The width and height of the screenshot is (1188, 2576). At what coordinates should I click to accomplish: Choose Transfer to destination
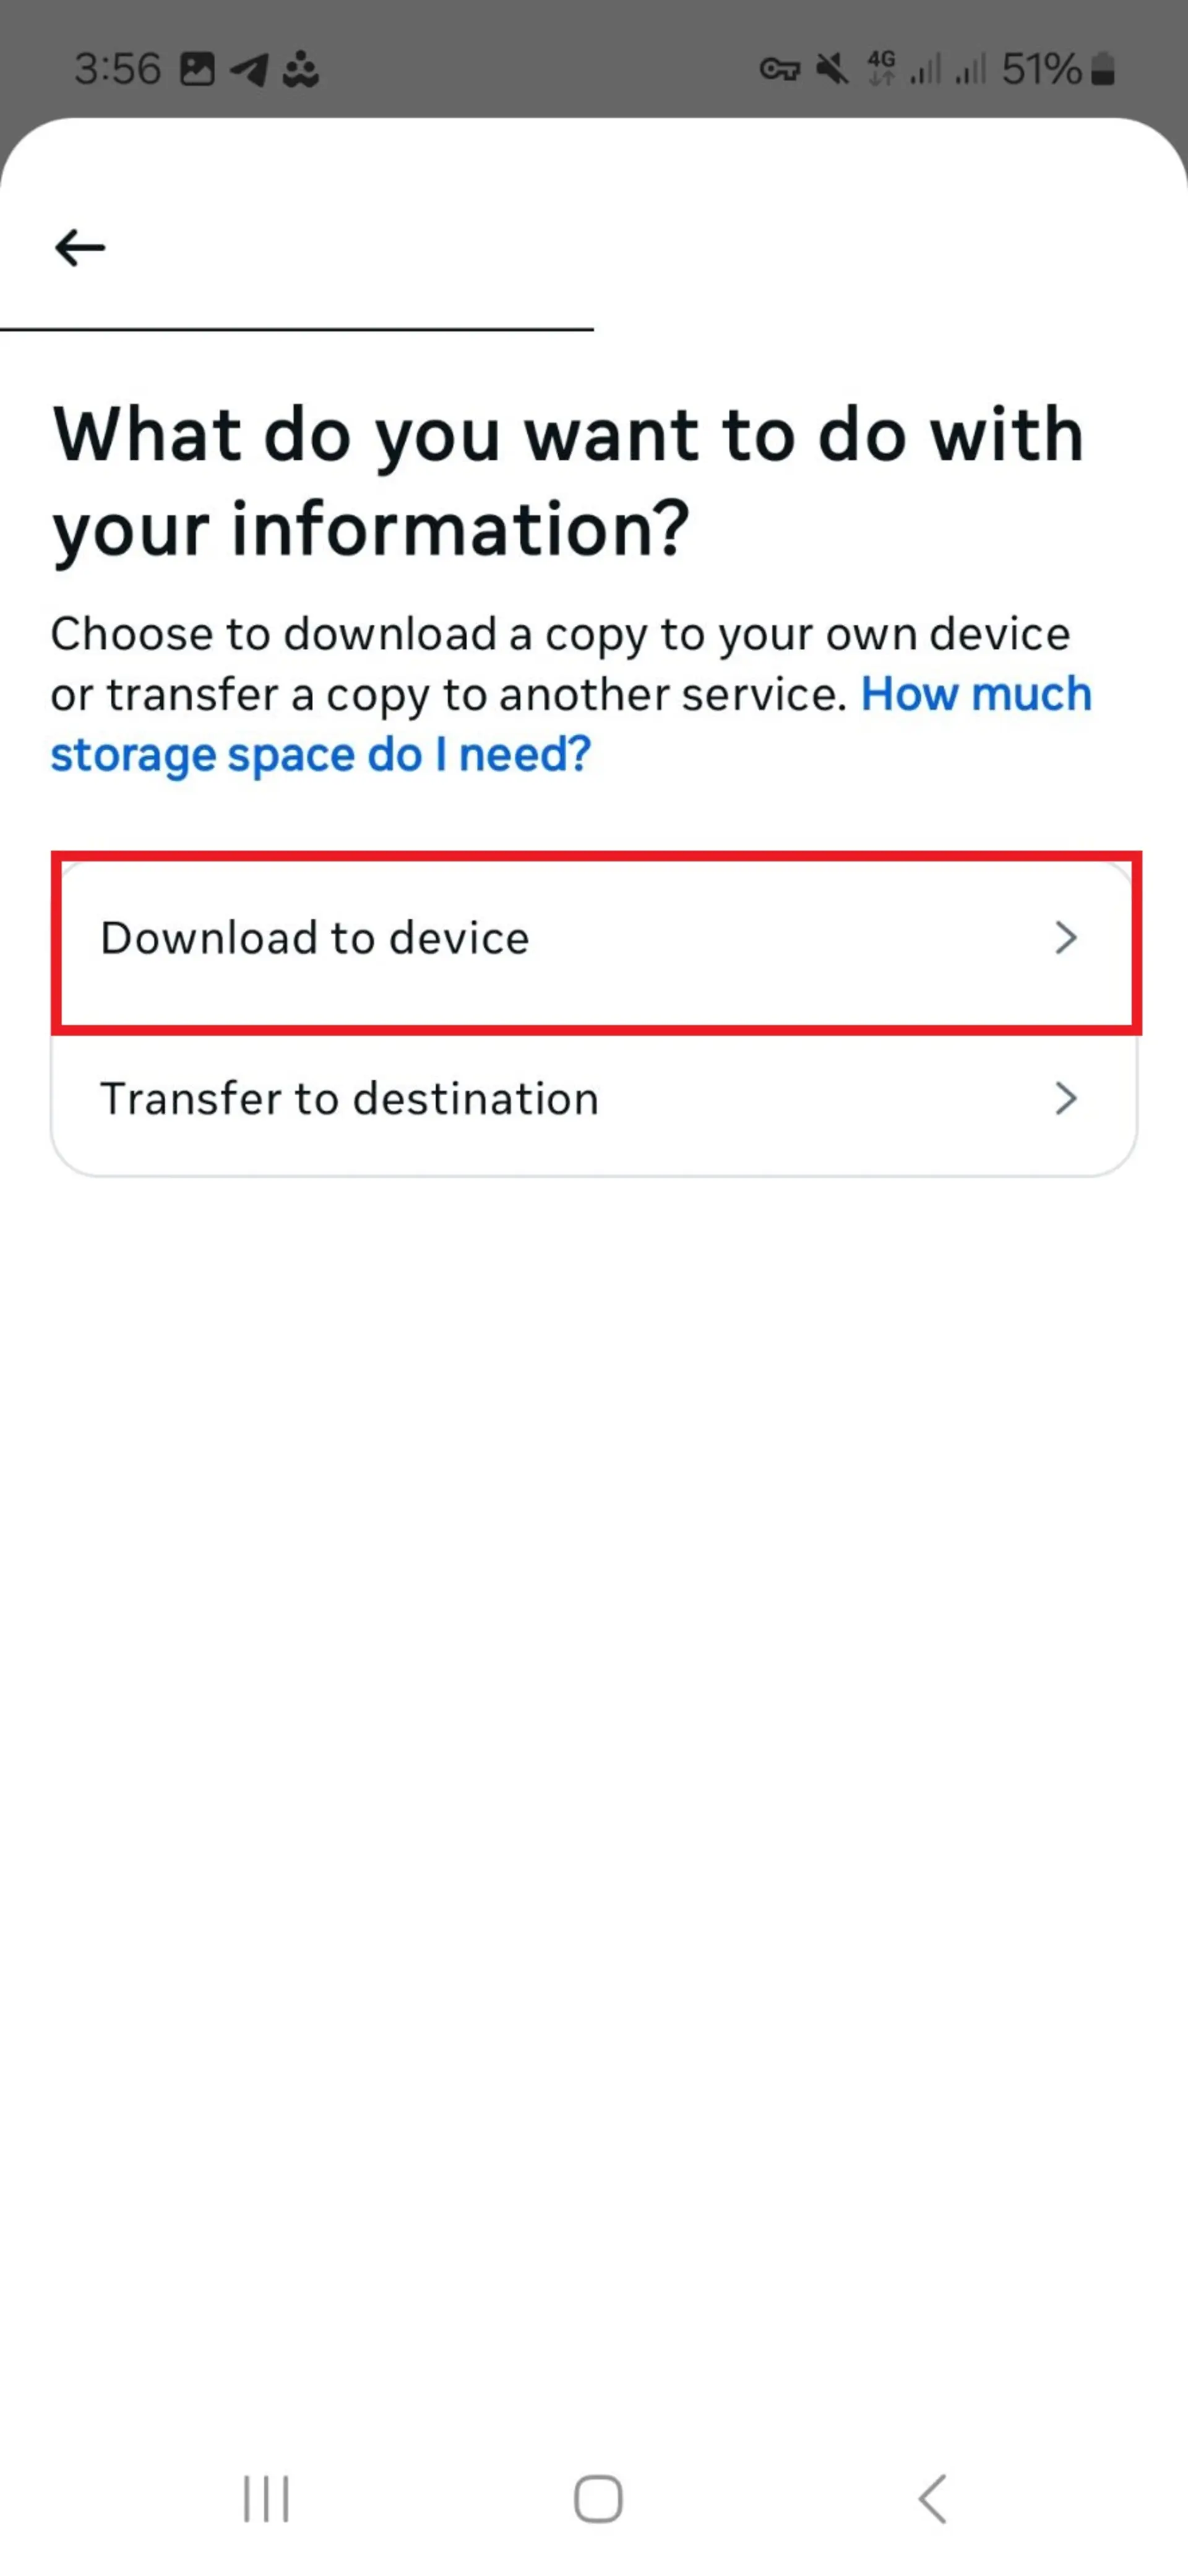click(x=595, y=1098)
